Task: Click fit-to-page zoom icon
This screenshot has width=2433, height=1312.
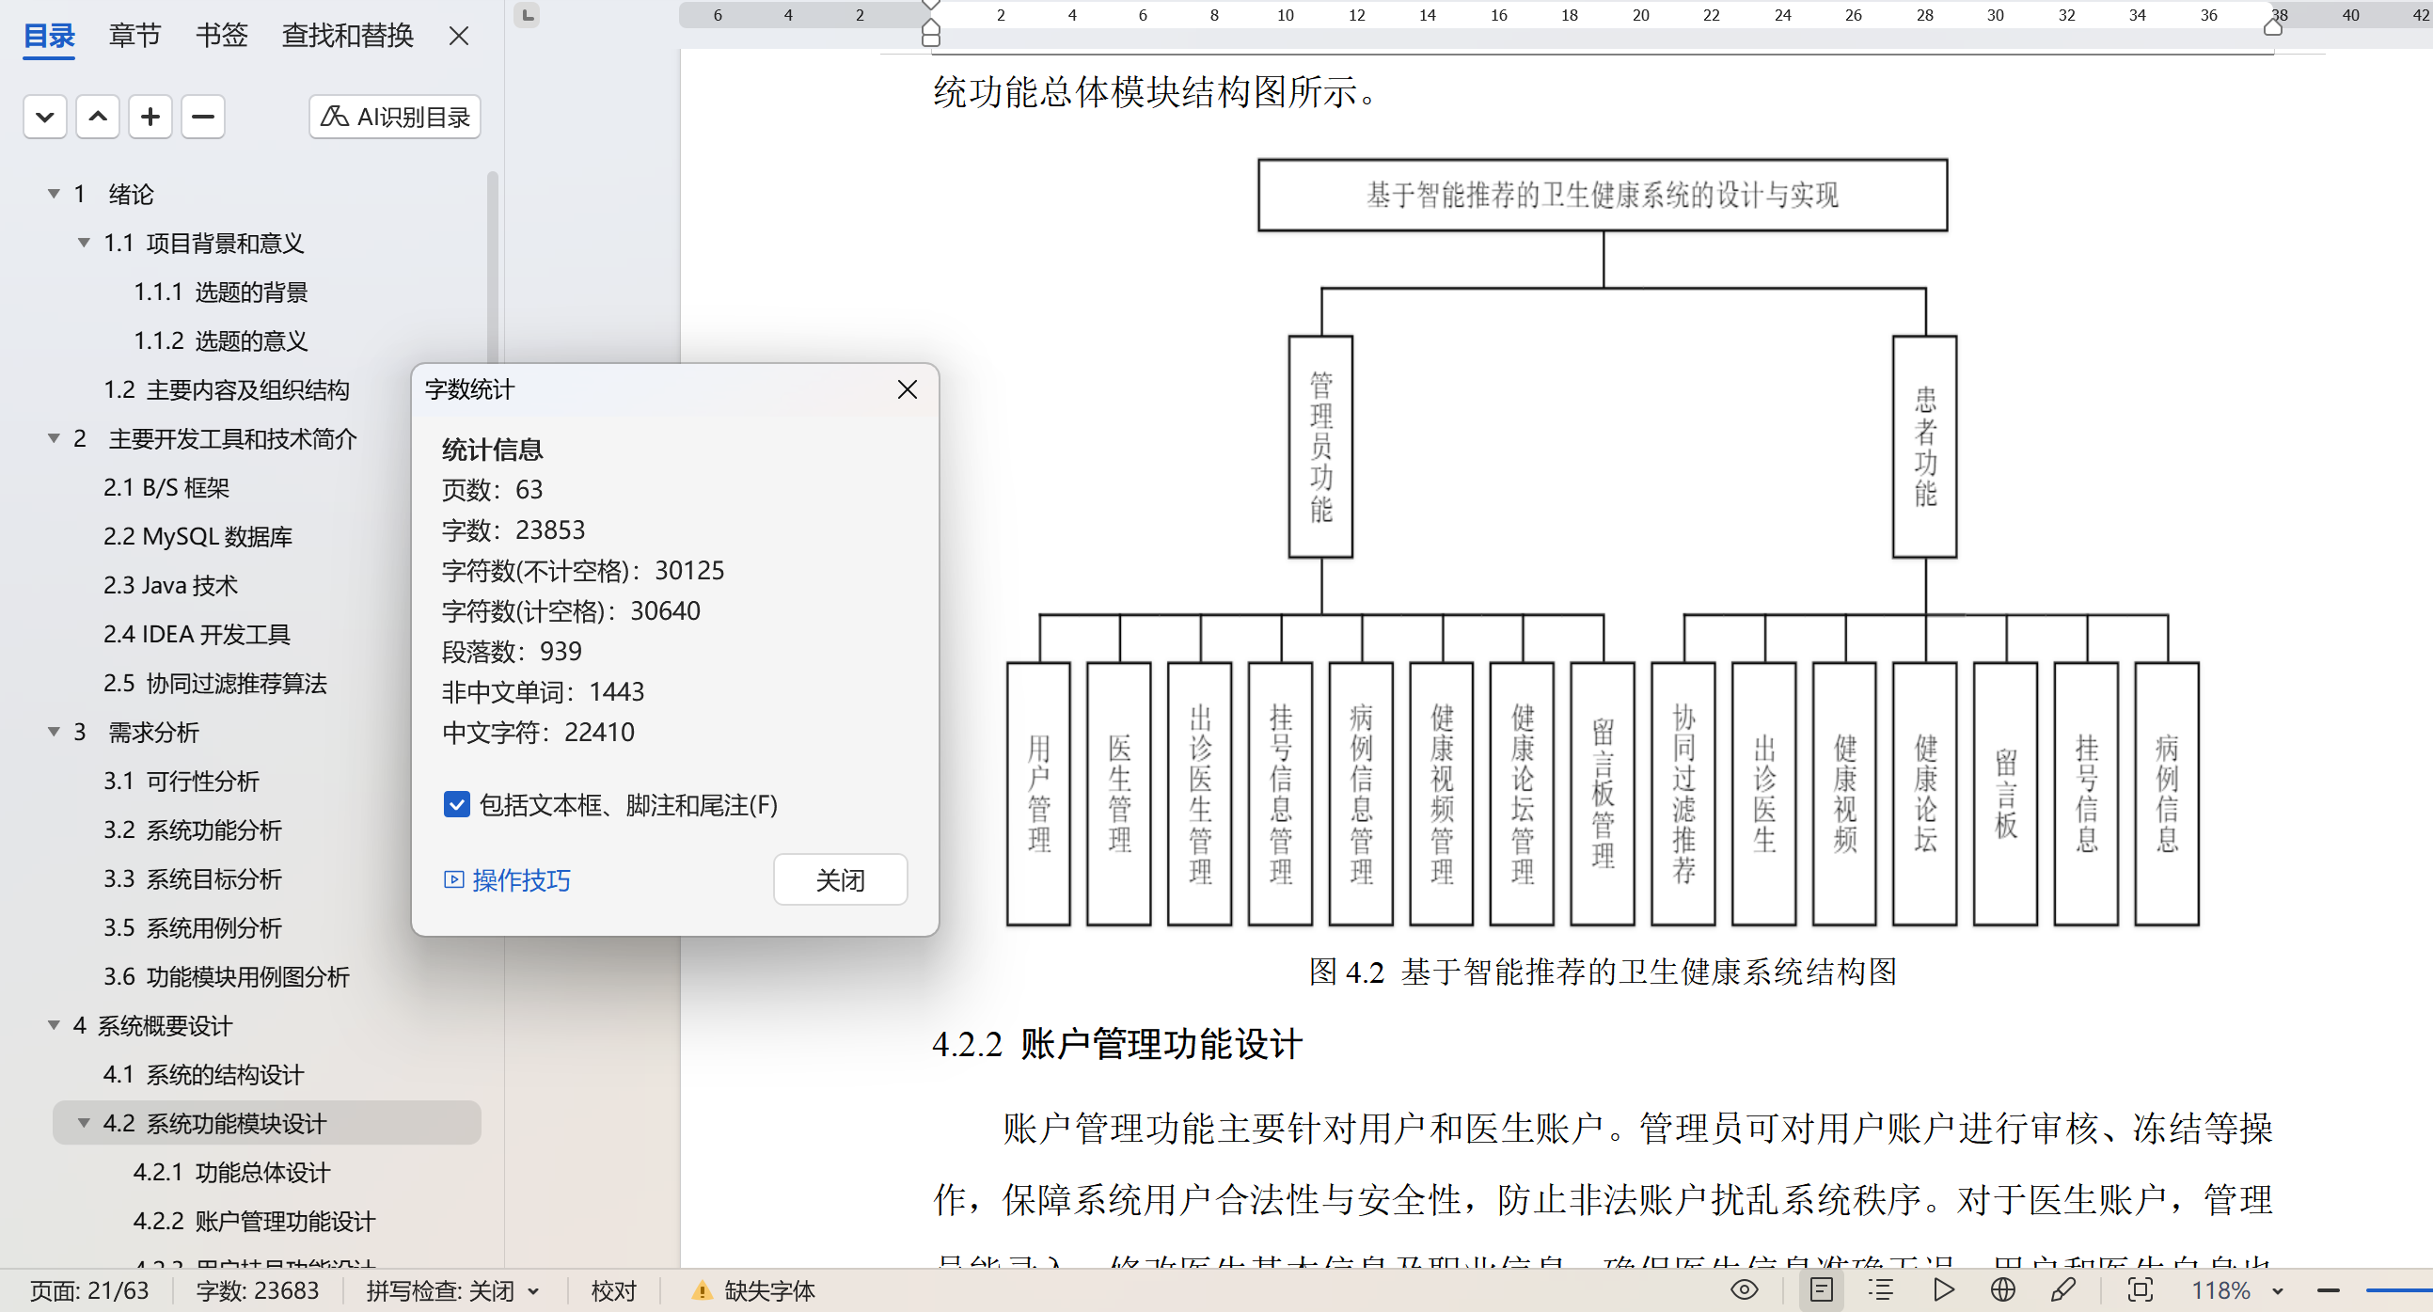Action: pos(2140,1289)
